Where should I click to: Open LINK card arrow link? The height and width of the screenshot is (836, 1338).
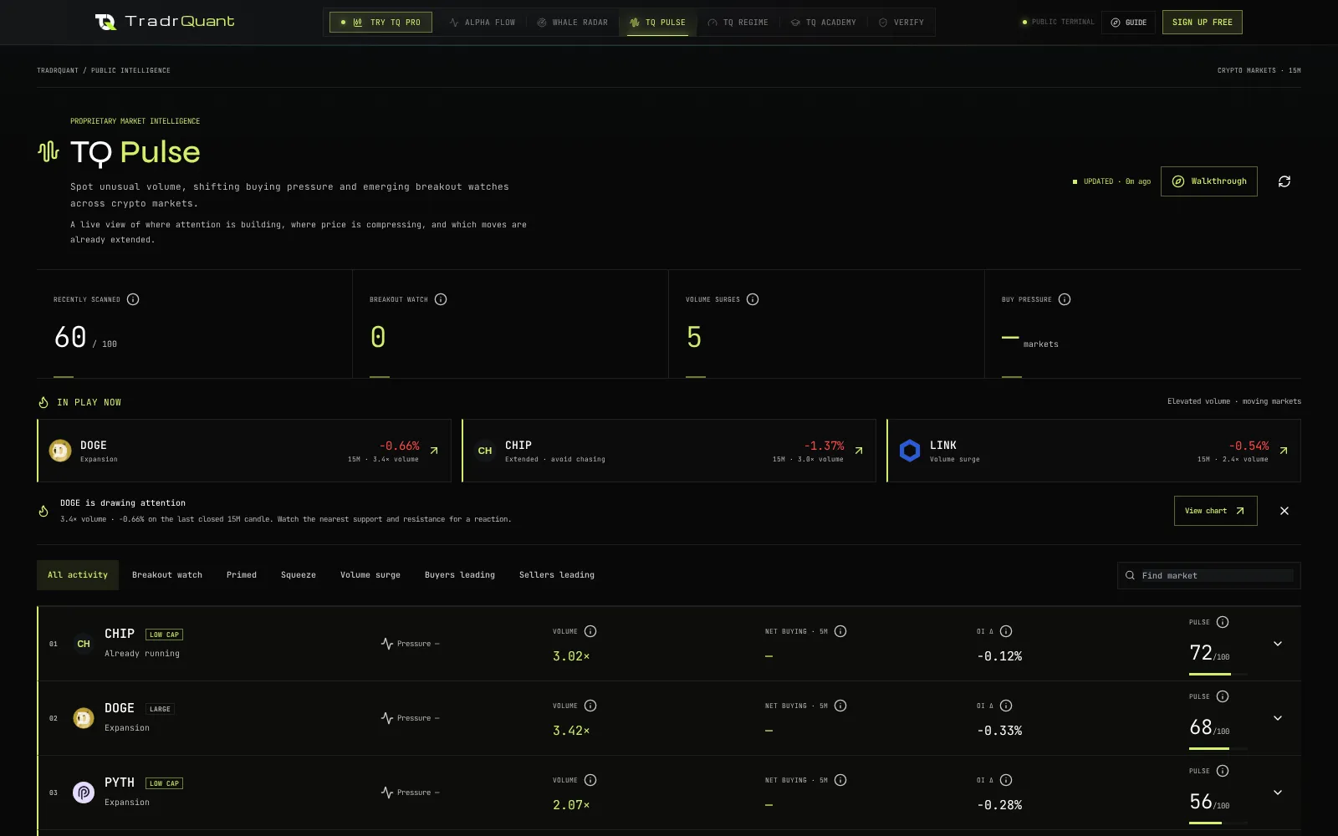click(1284, 451)
